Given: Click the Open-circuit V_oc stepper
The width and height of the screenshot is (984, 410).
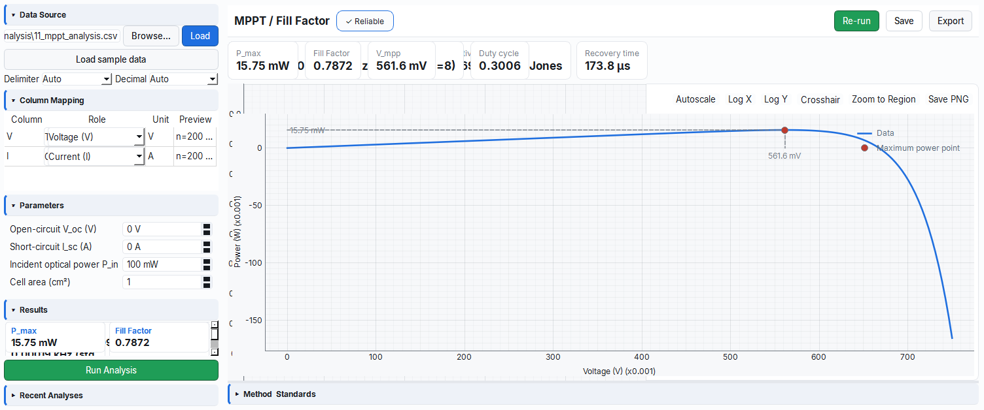Looking at the screenshot, I should (x=207, y=229).
